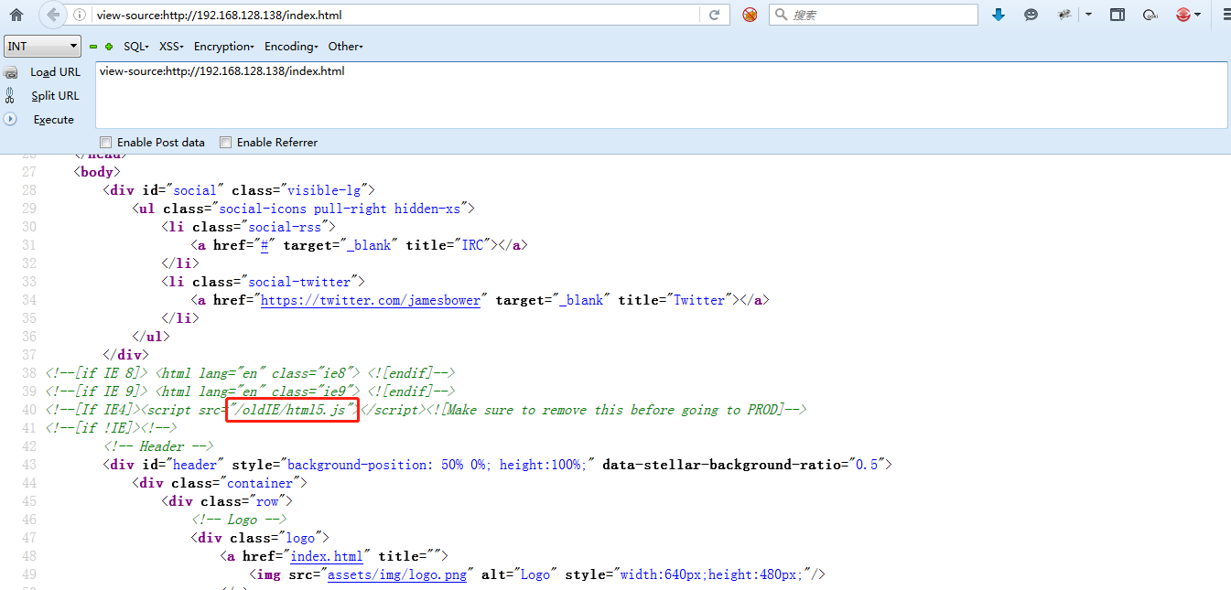The height and width of the screenshot is (590, 1231).
Task: Open the Other menu
Action: point(345,47)
